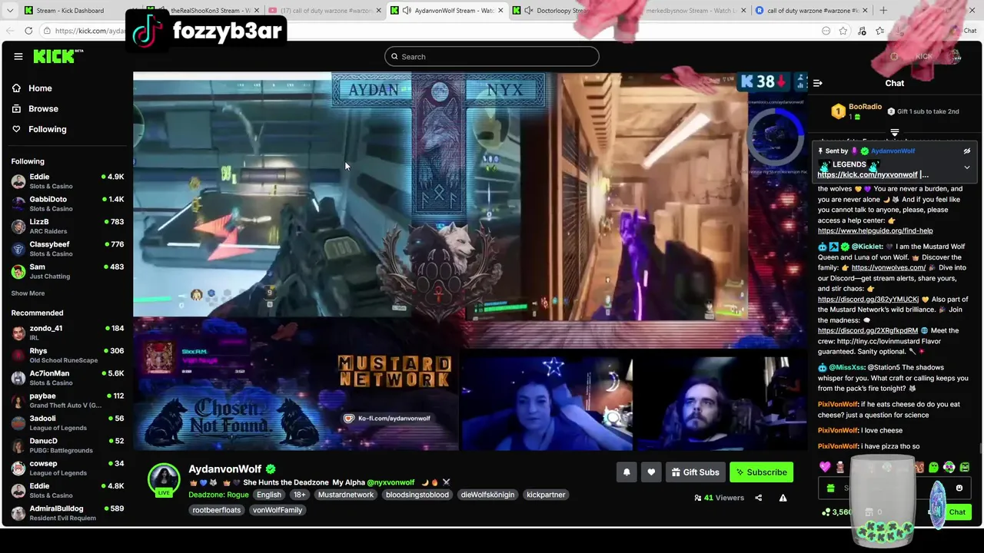The image size is (984, 553).
Task: Send message with green Chat button
Action: [x=957, y=512]
